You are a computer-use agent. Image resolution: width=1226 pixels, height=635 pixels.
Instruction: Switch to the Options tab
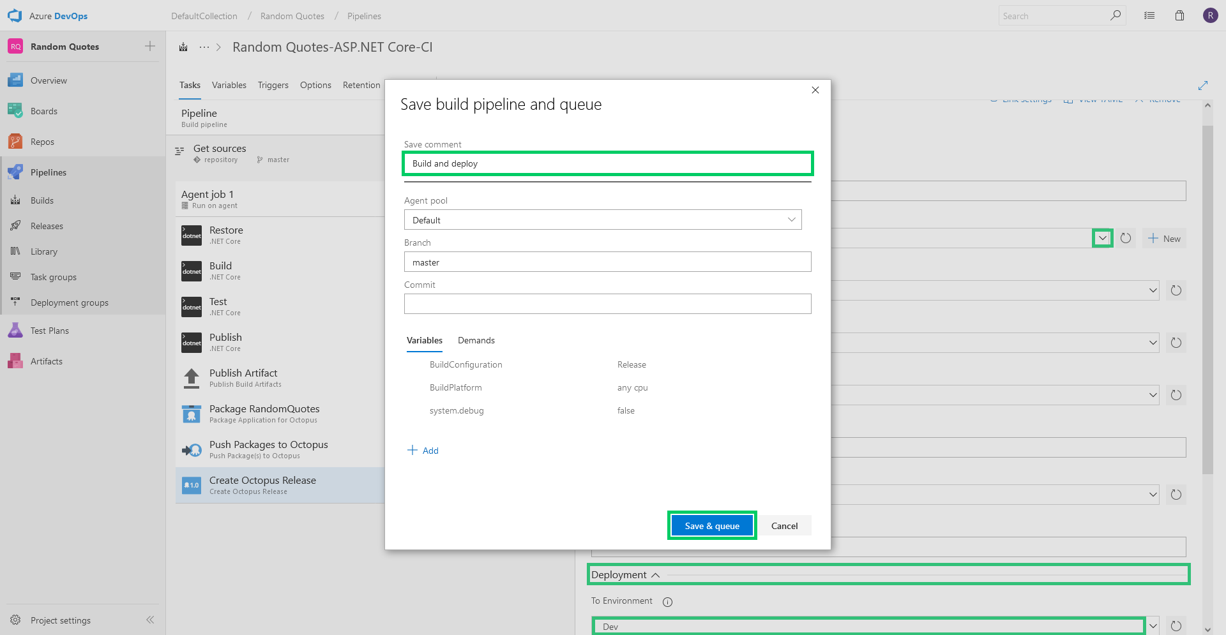click(x=315, y=85)
